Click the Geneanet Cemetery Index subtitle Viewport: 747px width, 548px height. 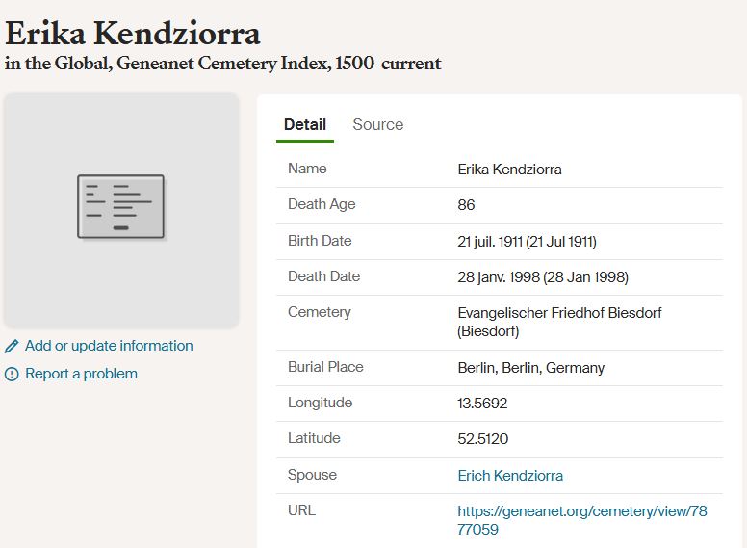[x=223, y=63]
